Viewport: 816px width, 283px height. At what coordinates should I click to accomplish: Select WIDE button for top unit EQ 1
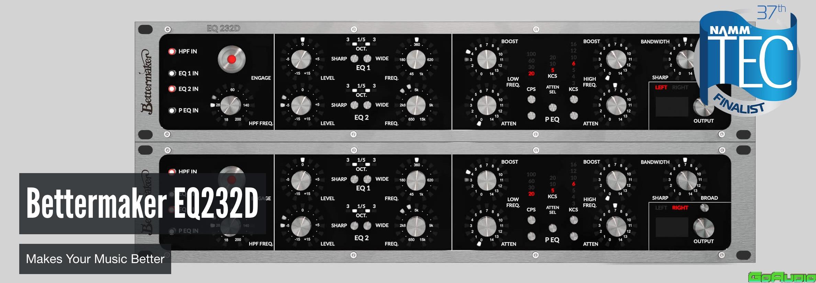click(x=367, y=58)
